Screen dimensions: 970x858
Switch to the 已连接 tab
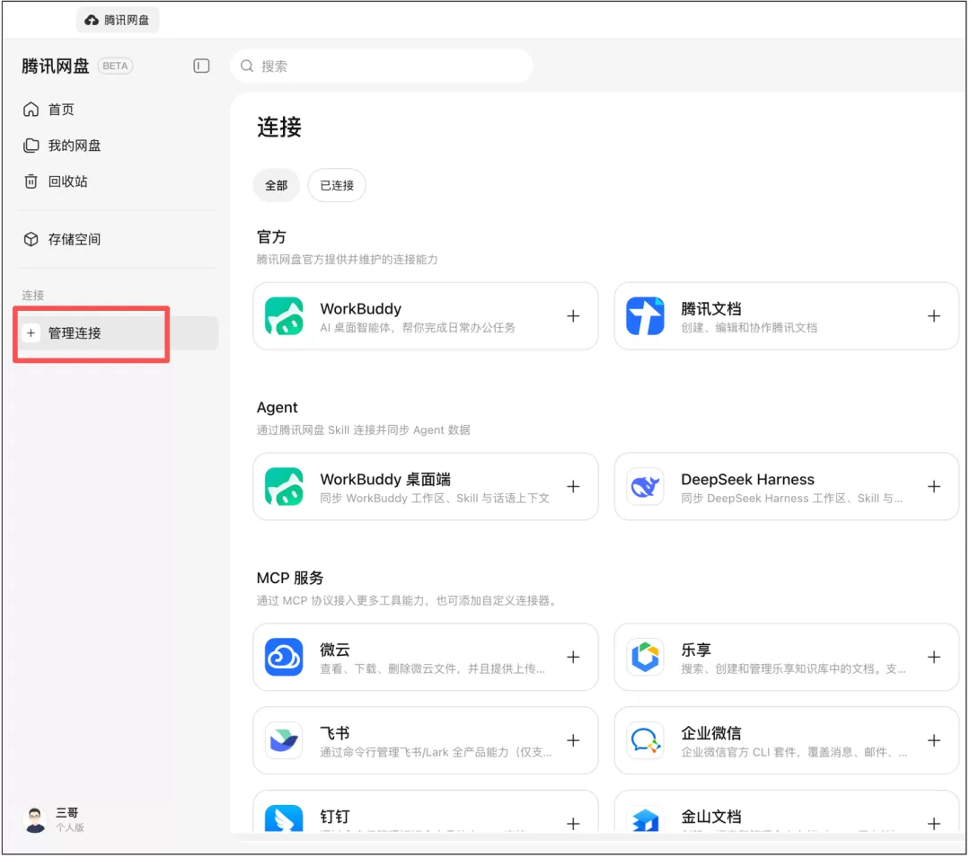337,186
